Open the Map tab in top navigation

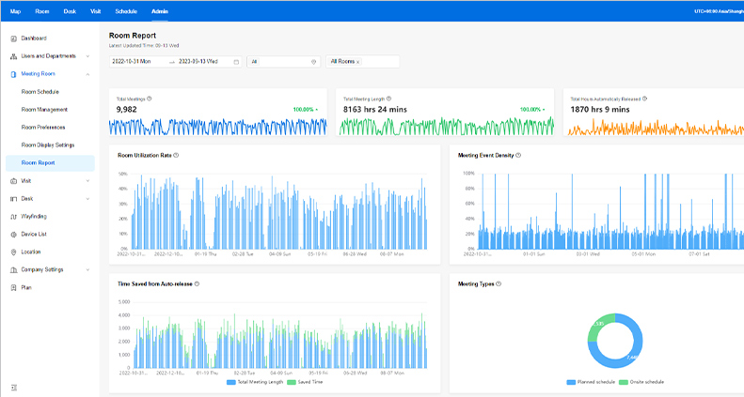[15, 10]
